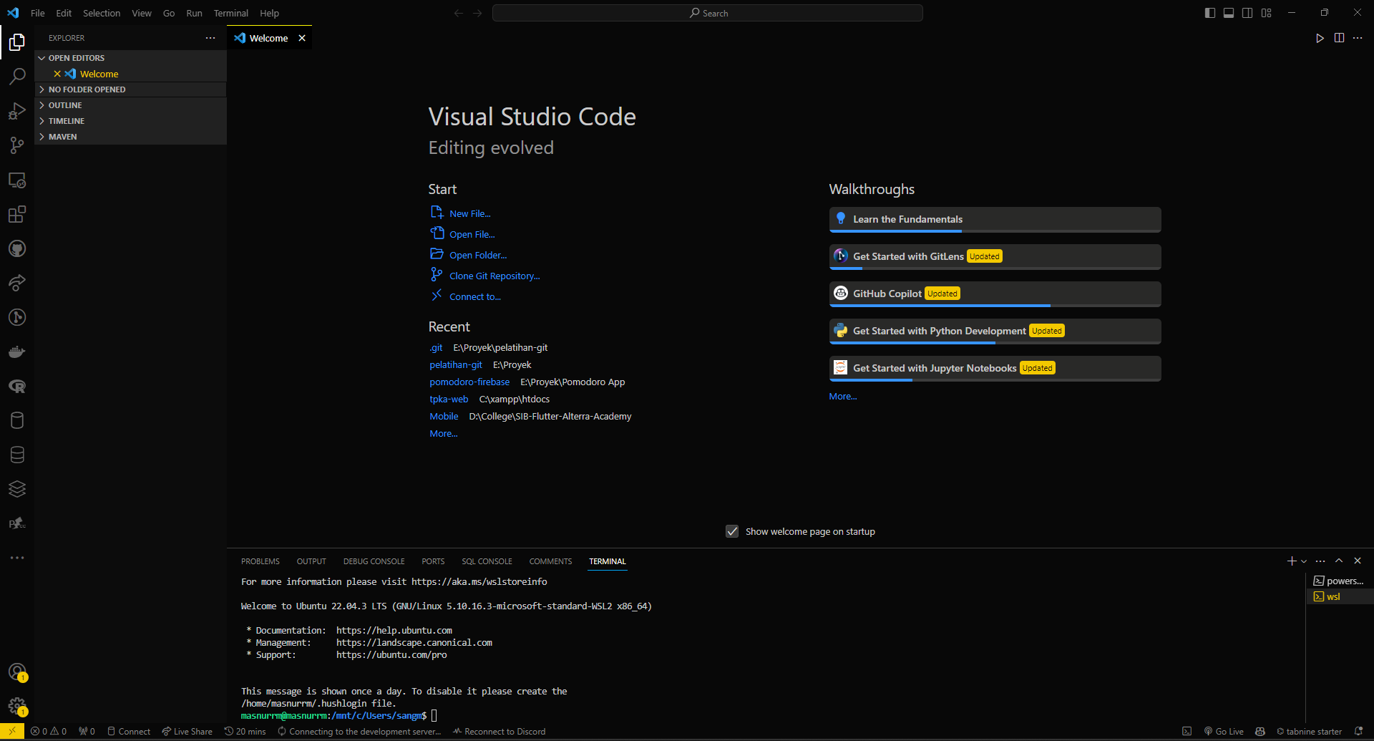Click Open Folder link
This screenshot has width=1374, height=741.
[478, 255]
